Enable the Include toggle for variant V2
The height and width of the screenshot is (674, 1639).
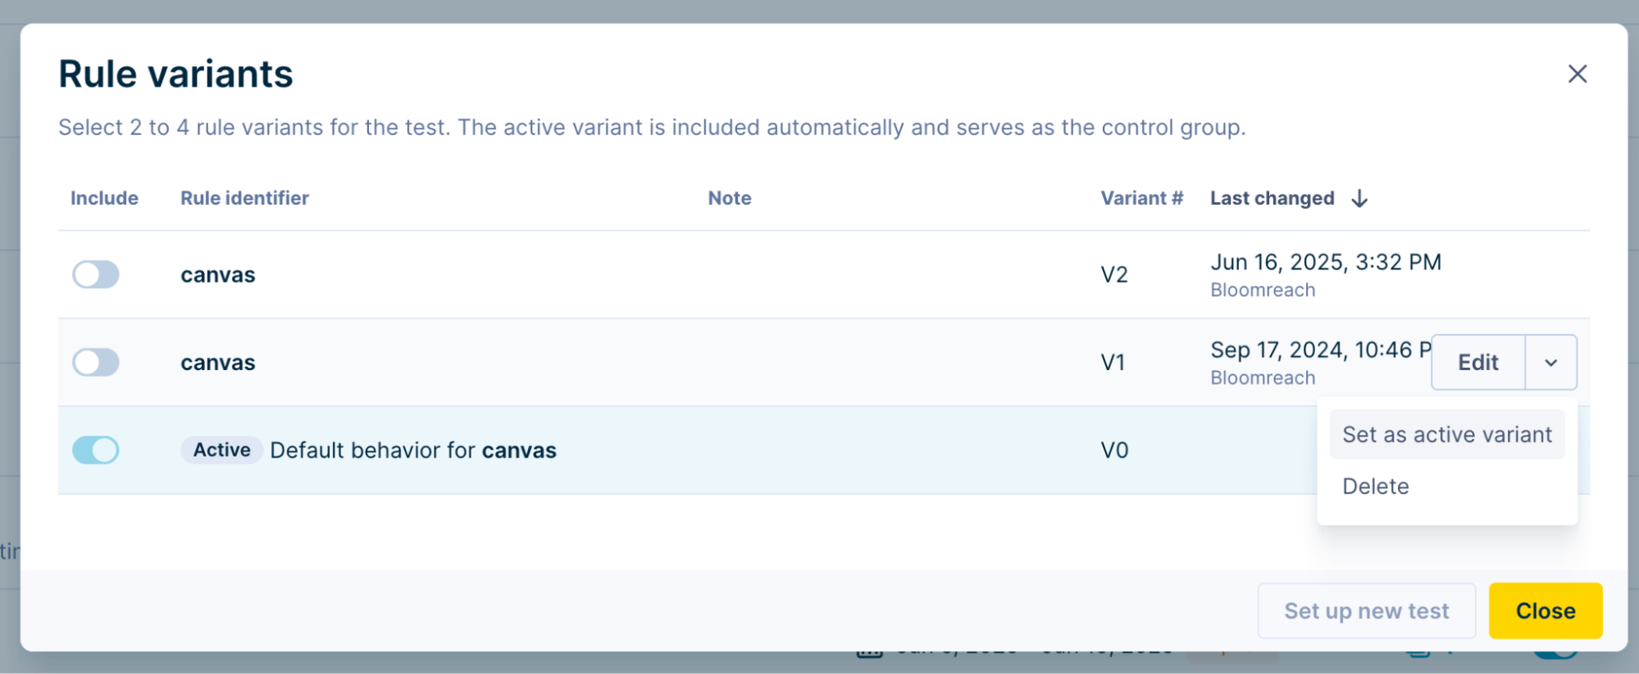pyautogui.click(x=96, y=275)
